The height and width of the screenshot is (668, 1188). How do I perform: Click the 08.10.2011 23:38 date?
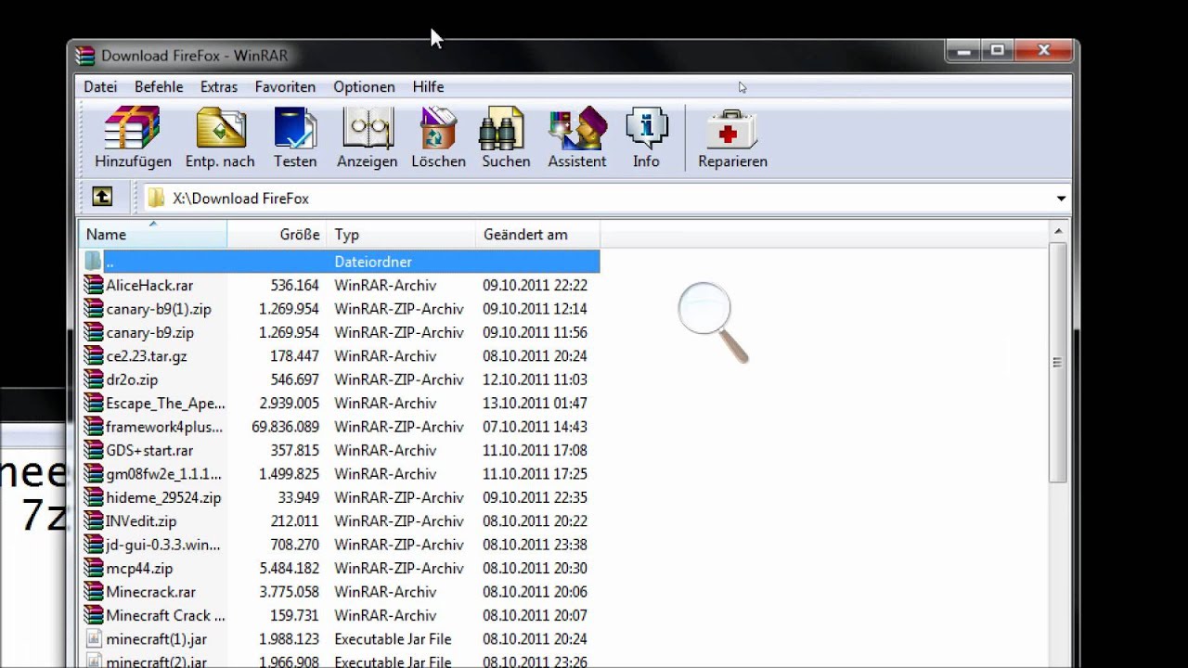(535, 545)
